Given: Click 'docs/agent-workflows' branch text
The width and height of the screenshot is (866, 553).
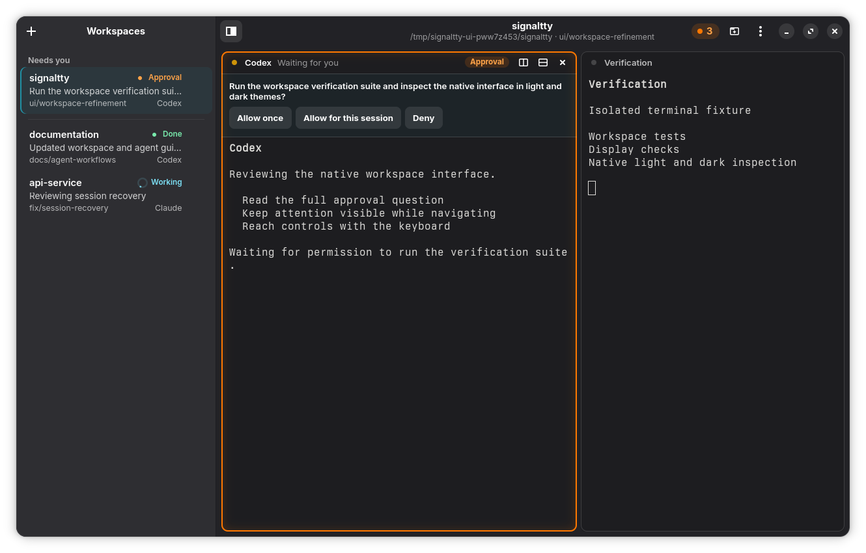Looking at the screenshot, I should tap(72, 160).
